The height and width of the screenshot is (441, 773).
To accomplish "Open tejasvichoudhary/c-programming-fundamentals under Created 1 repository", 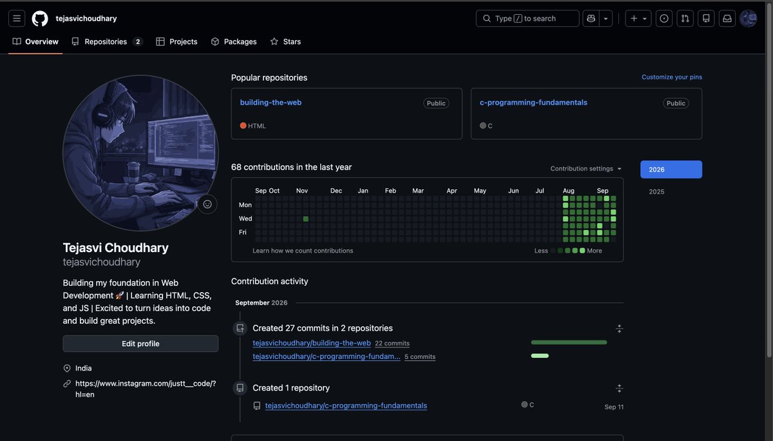I will click(x=346, y=406).
